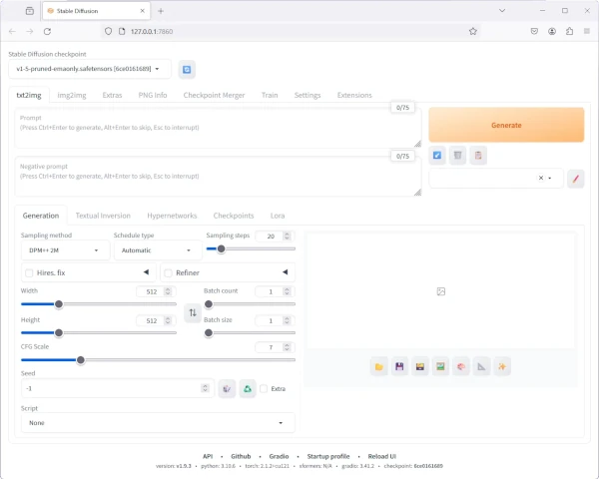
Task: Enable Refiner checkbox
Action: [x=168, y=273]
